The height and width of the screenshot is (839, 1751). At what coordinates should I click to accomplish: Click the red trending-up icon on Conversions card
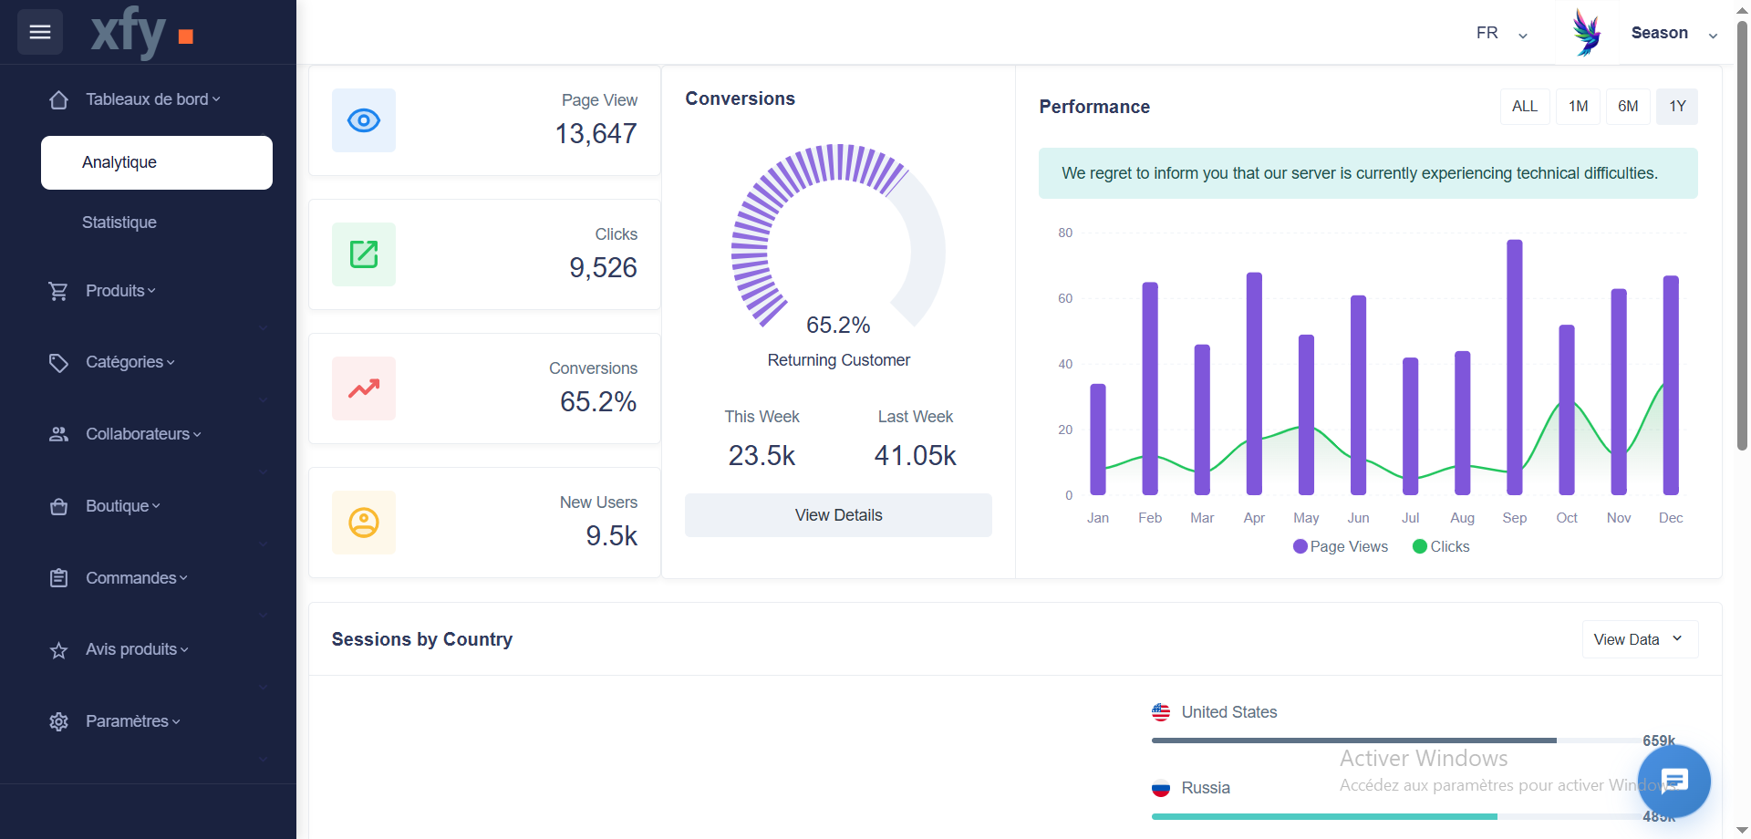click(x=364, y=388)
